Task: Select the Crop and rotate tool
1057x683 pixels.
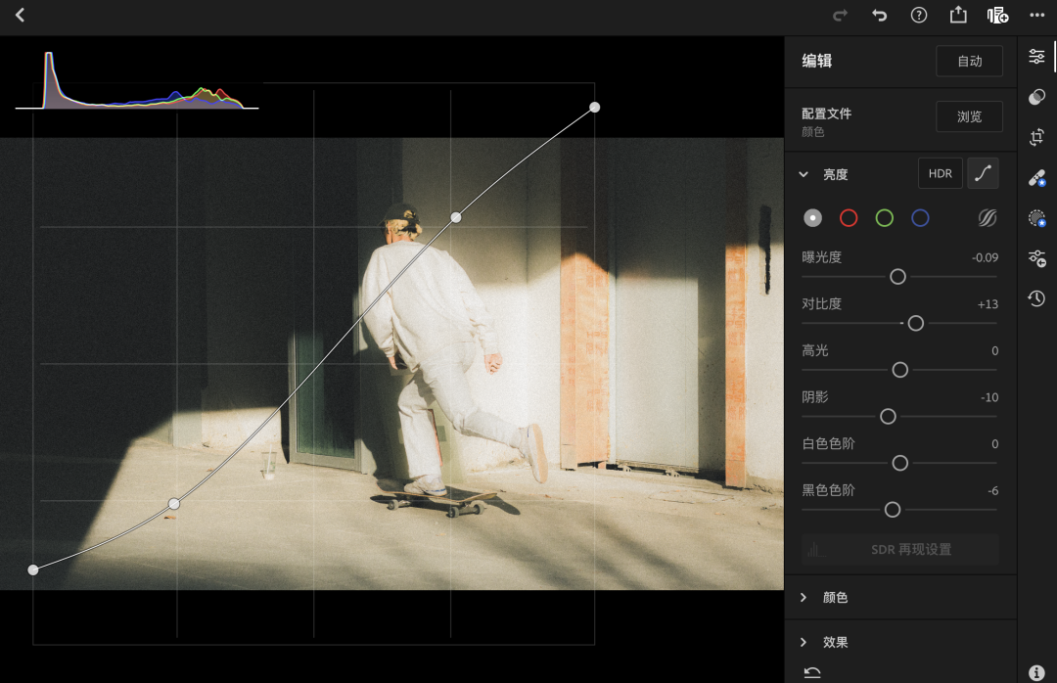Action: coord(1036,137)
